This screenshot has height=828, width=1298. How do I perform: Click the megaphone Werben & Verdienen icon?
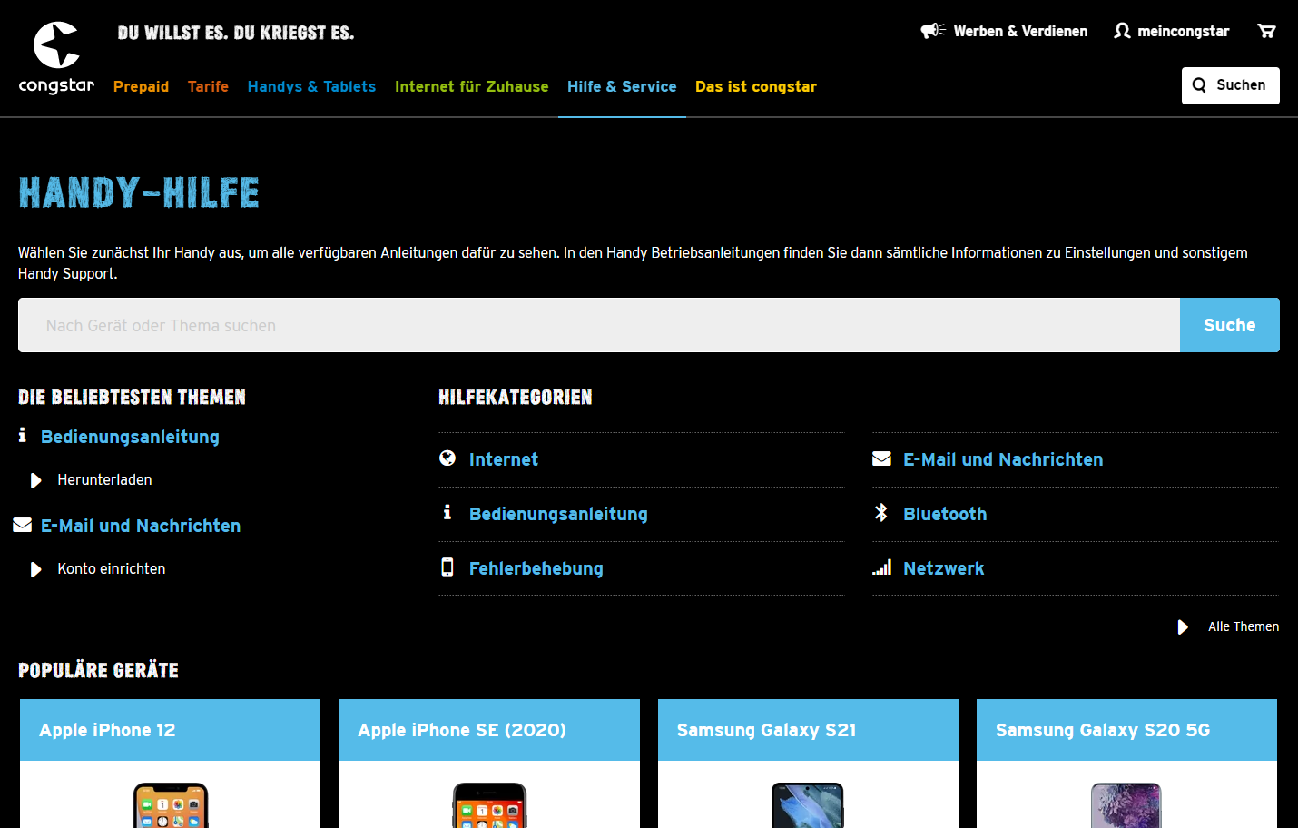click(933, 31)
